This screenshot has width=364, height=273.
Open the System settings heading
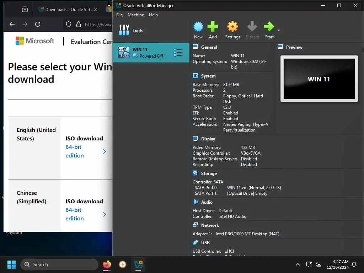tap(208, 76)
